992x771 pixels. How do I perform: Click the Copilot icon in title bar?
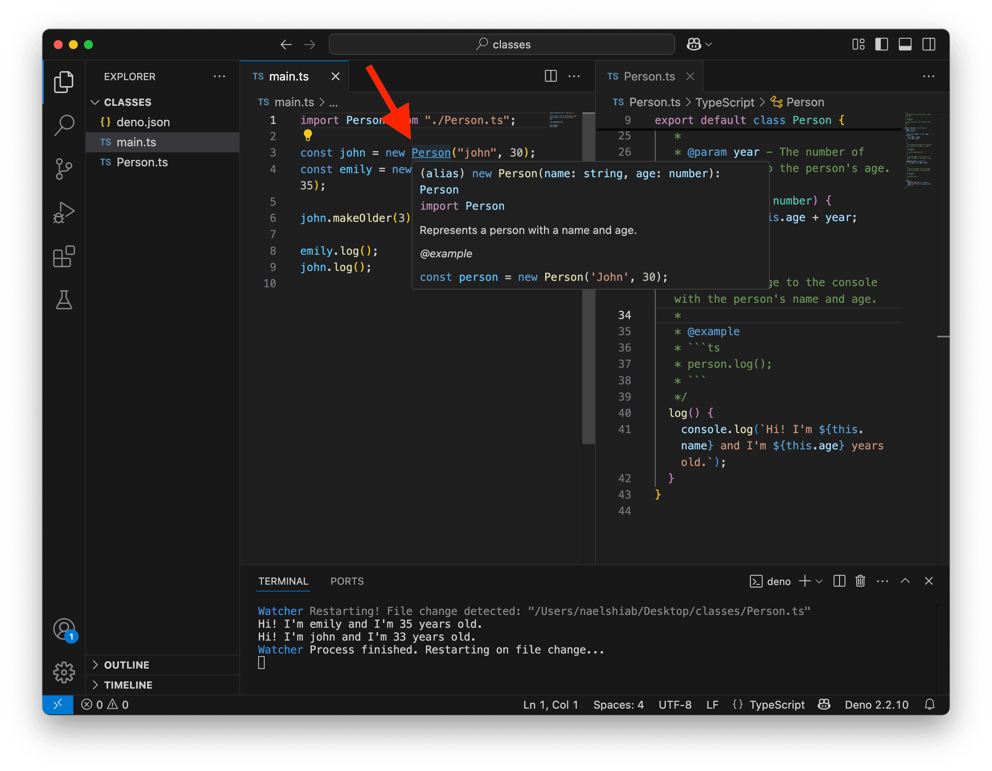(694, 44)
